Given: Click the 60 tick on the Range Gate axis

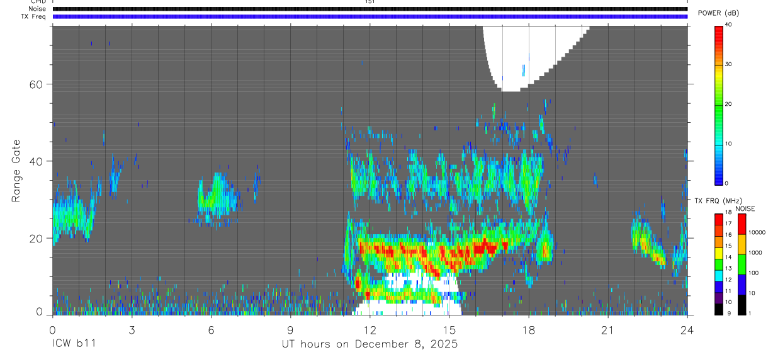Looking at the screenshot, I should pyautogui.click(x=37, y=84).
